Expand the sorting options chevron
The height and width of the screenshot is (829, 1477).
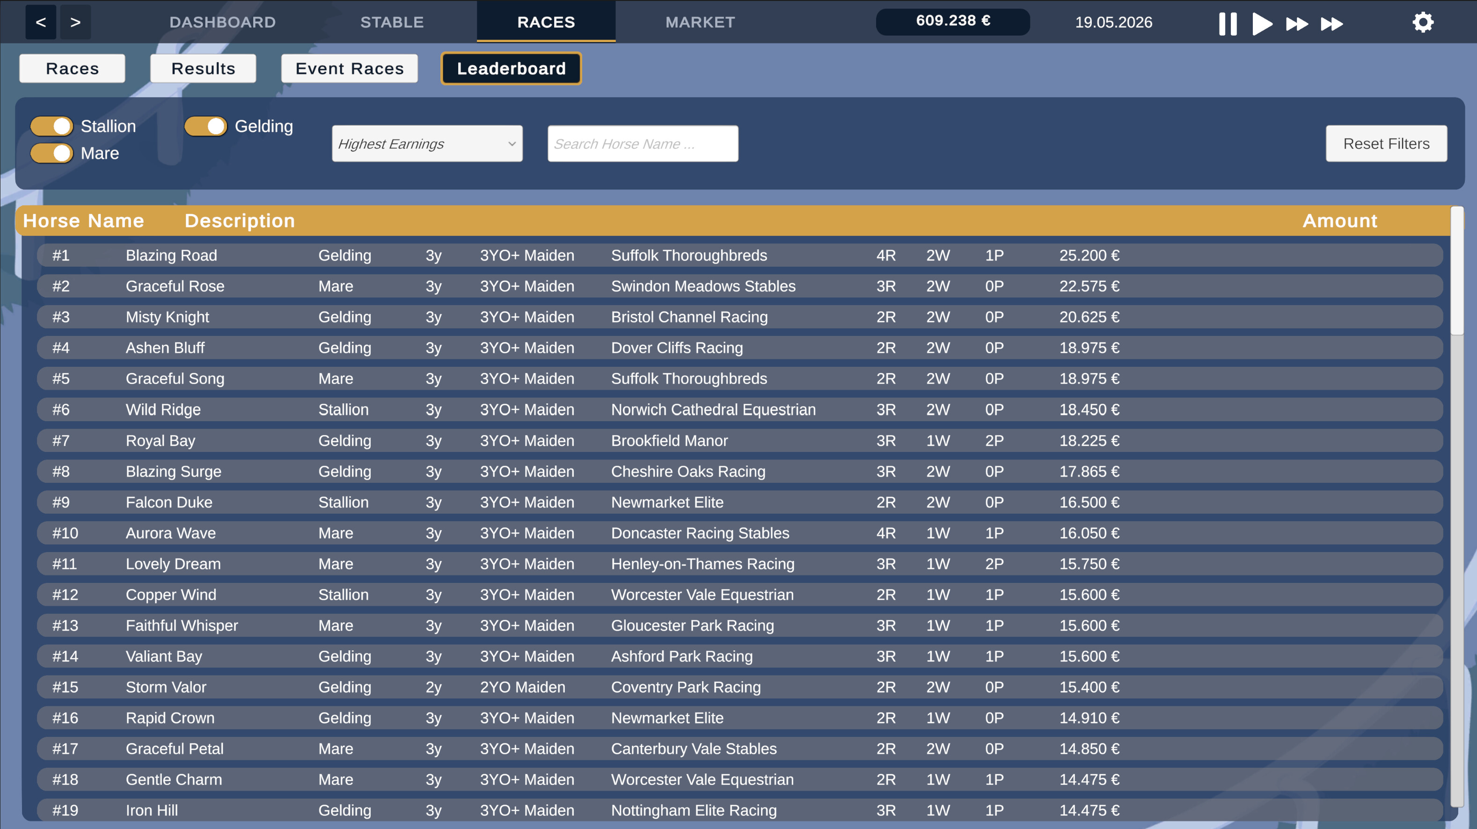511,143
